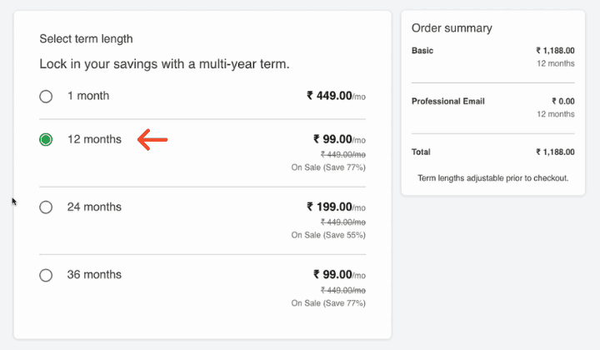
Task: Click the red arrow pointing at 12 months
Action: coord(152,140)
